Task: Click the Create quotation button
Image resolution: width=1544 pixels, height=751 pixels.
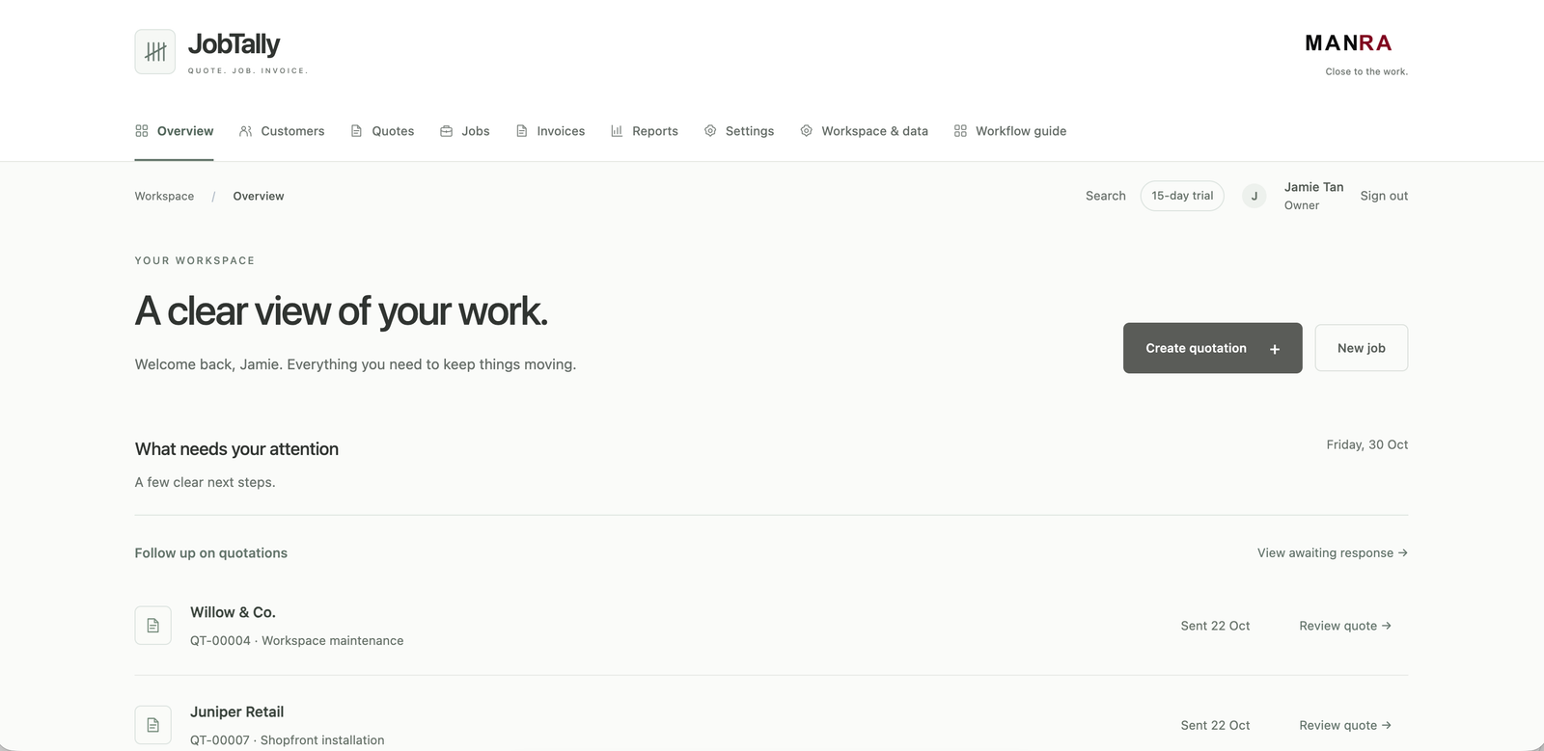Action: [x=1212, y=348]
